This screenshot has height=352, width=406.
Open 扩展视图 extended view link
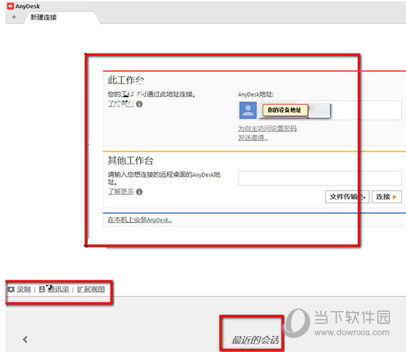[x=91, y=289]
